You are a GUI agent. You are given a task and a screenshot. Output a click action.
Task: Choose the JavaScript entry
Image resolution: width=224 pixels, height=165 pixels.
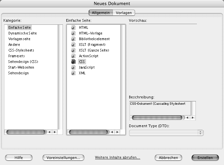87,67
